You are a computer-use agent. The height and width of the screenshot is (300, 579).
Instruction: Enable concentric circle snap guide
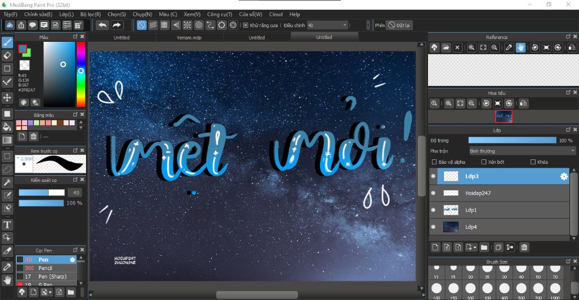point(198,25)
